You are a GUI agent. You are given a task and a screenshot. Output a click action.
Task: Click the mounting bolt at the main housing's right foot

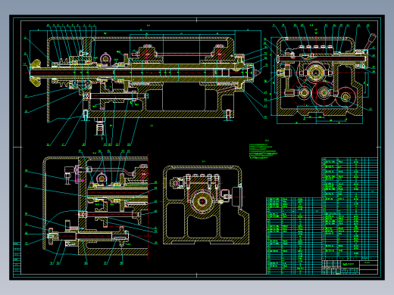(228, 115)
